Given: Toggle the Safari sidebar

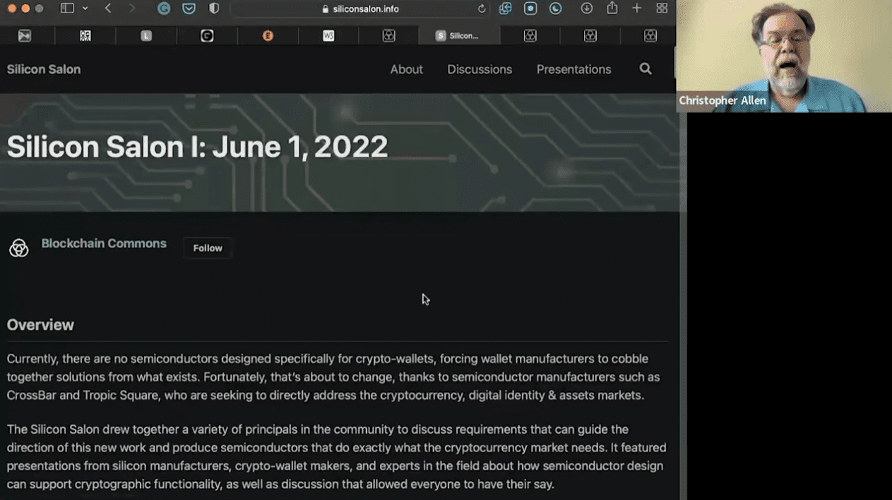Looking at the screenshot, I should 67,8.
